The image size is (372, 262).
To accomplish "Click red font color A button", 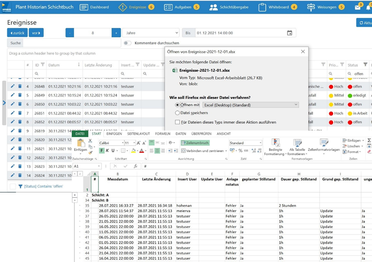I will point(142,151).
